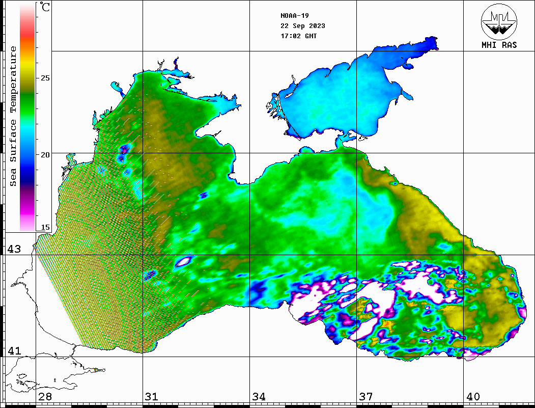Click the time '17:02 GMT'

299,36
